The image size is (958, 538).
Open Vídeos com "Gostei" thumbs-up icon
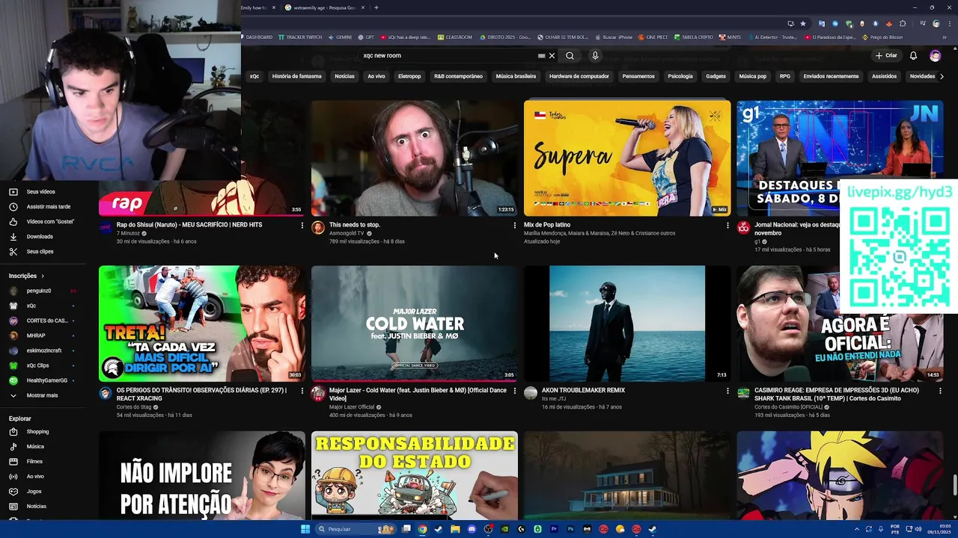pos(13,222)
